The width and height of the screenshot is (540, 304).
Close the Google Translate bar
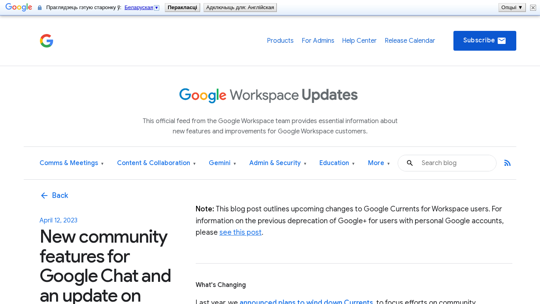click(x=533, y=8)
